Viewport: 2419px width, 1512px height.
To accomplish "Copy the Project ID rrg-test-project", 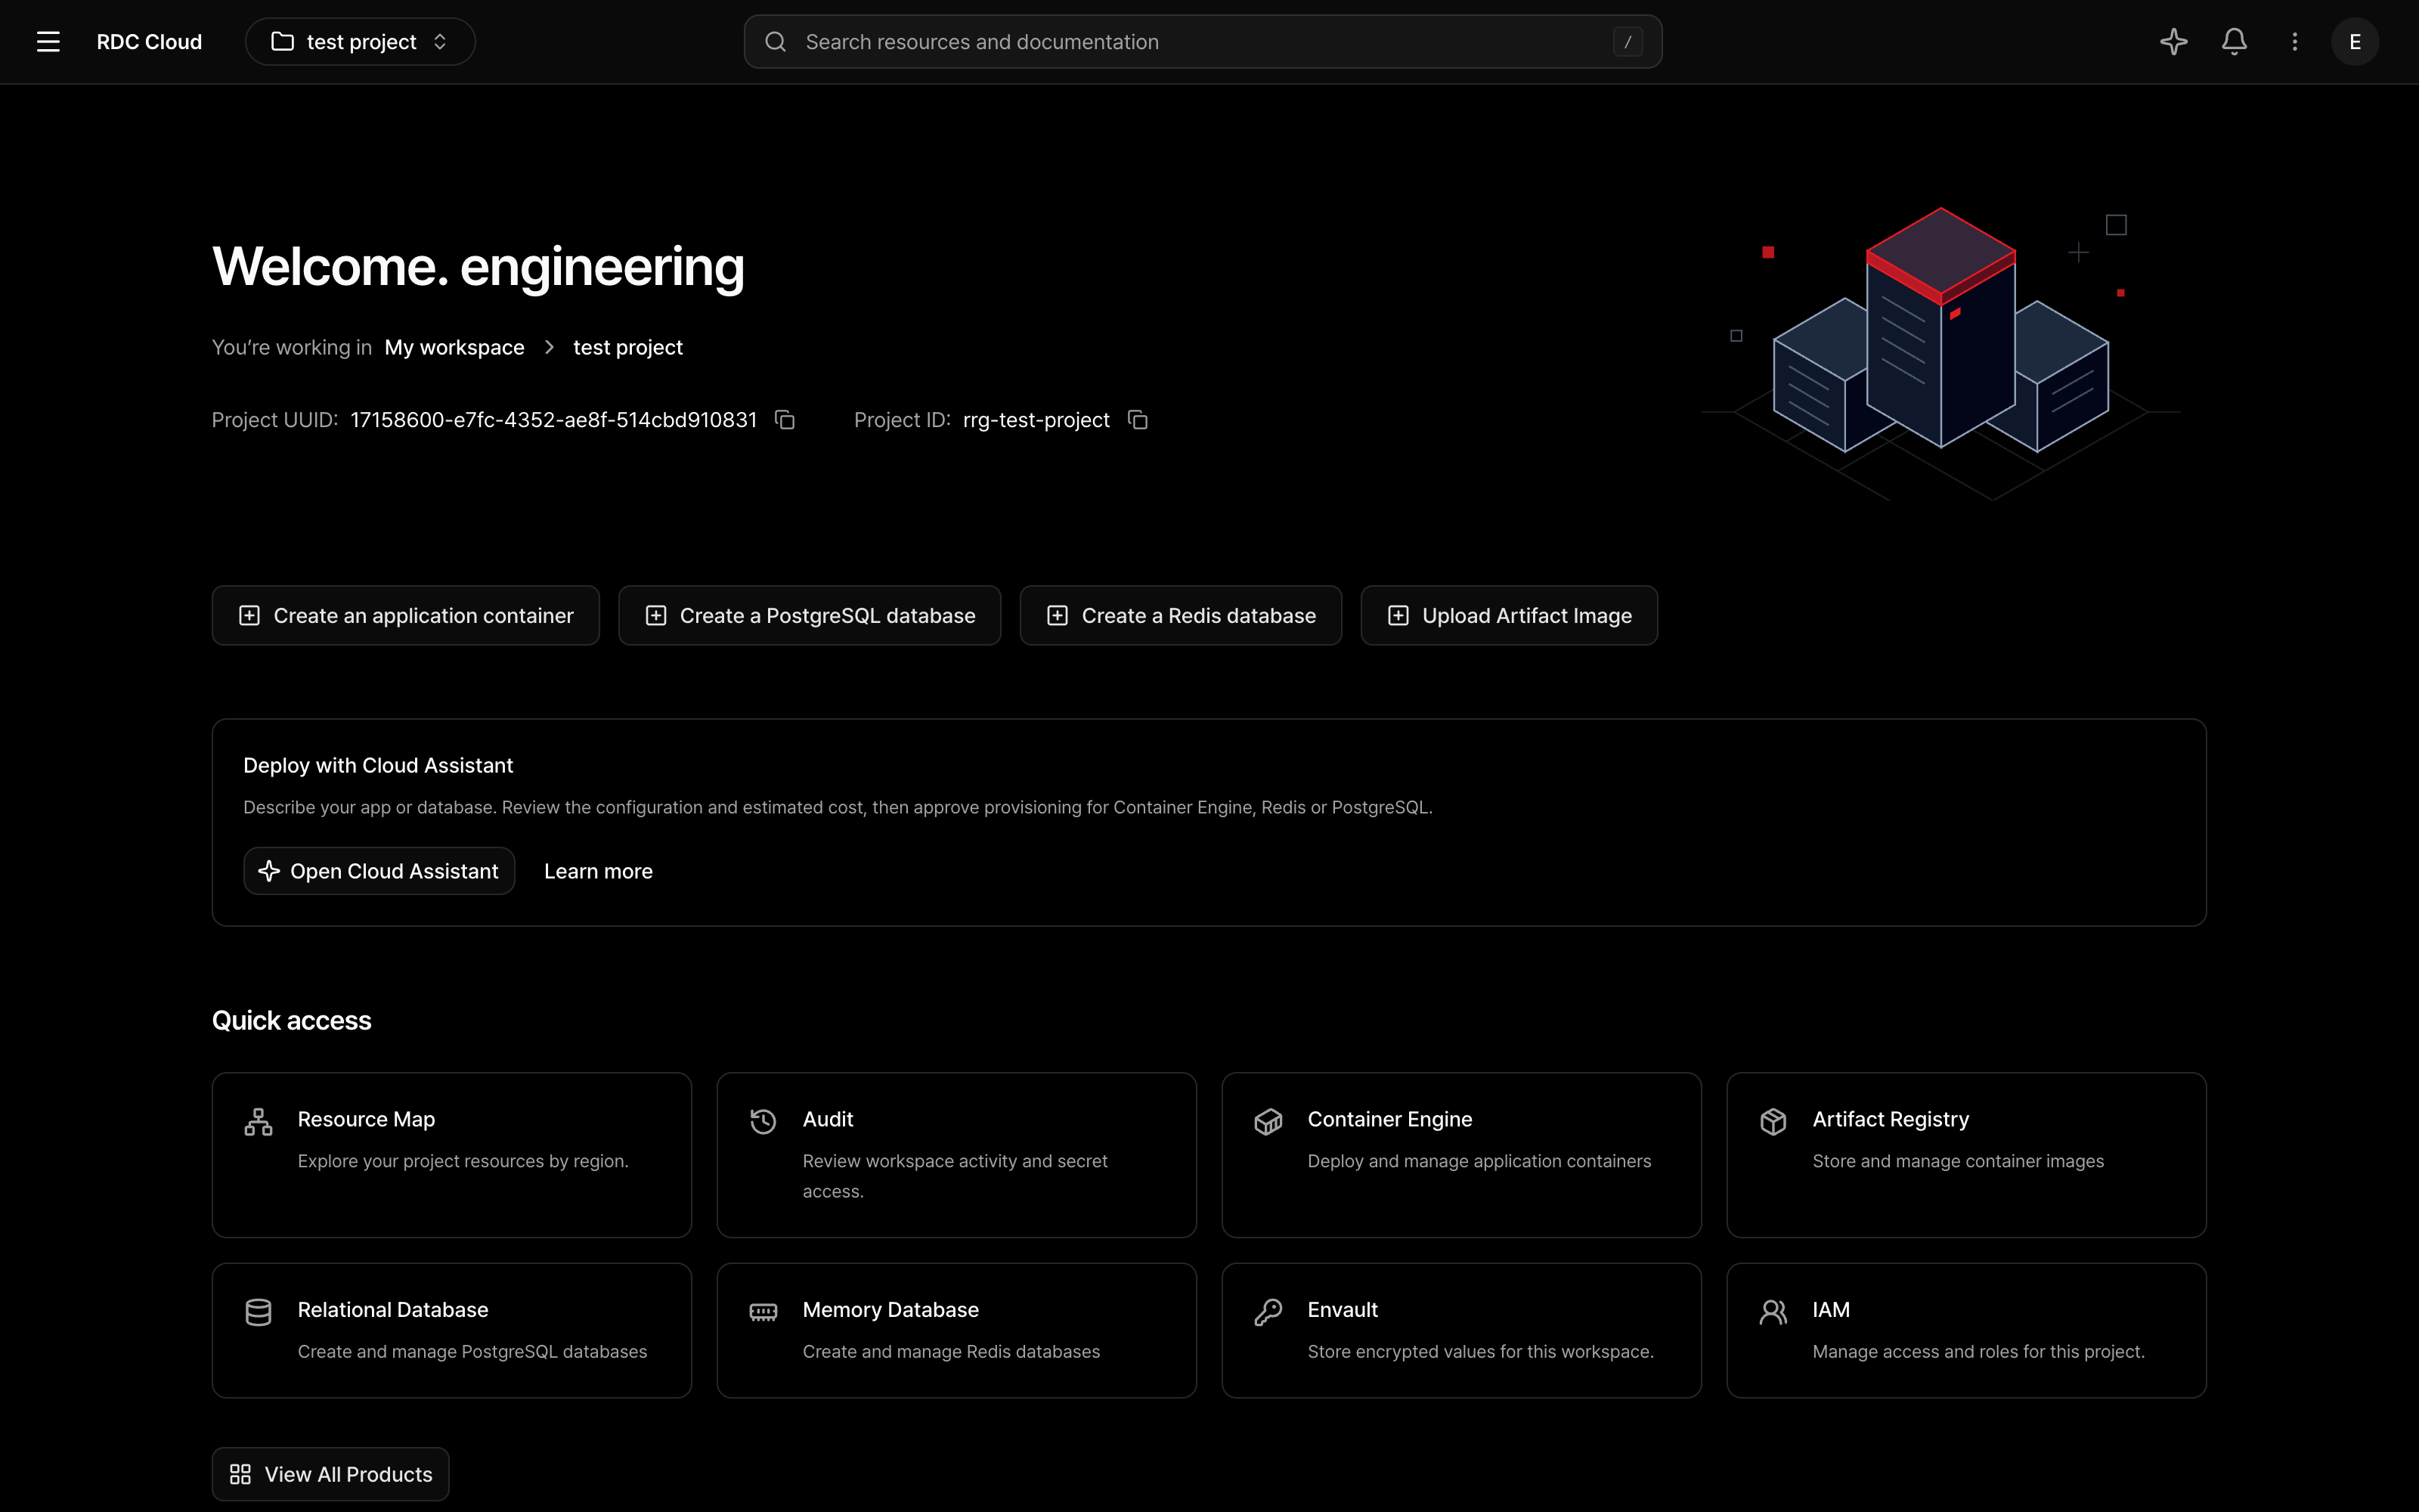I will coord(1138,420).
